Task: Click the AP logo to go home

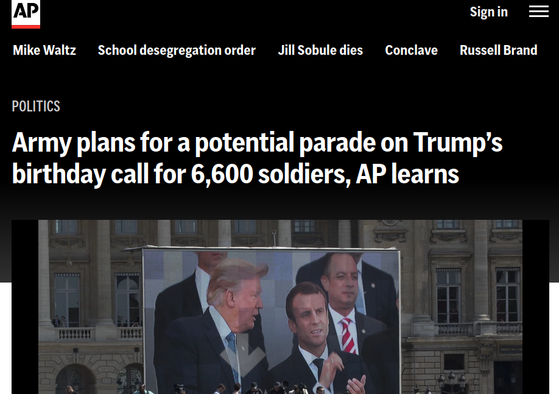Action: [x=26, y=13]
